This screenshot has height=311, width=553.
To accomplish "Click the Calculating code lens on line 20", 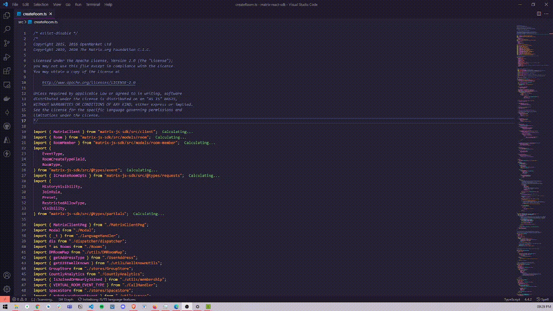I will coord(171,137).
